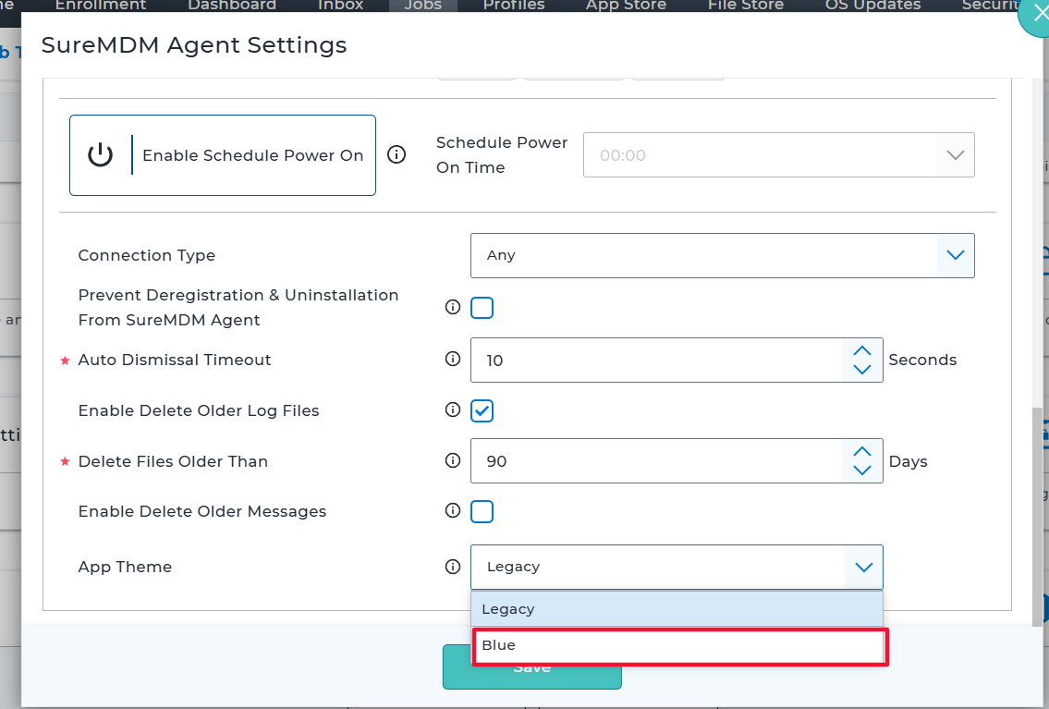Click info icon for Auto Dismissal Timeout
The width and height of the screenshot is (1049, 709).
pos(453,360)
